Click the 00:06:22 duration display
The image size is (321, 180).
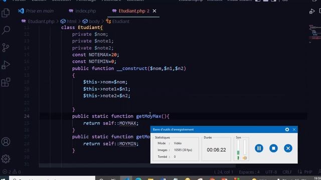[216, 150]
